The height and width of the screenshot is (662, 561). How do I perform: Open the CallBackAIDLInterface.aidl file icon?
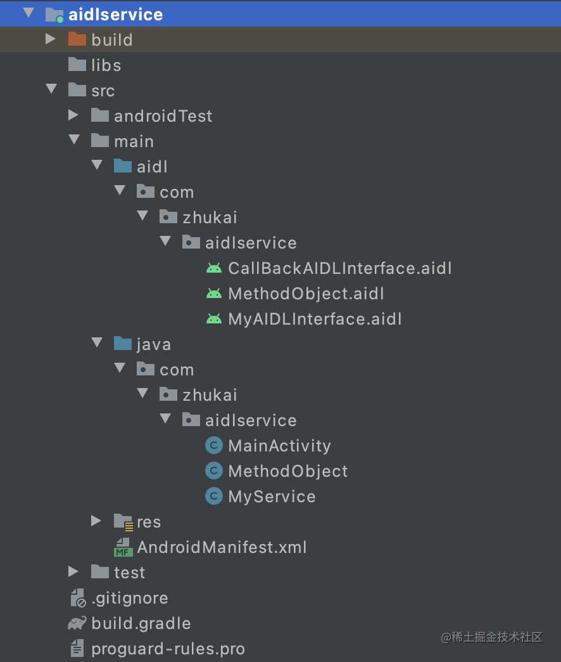point(214,268)
